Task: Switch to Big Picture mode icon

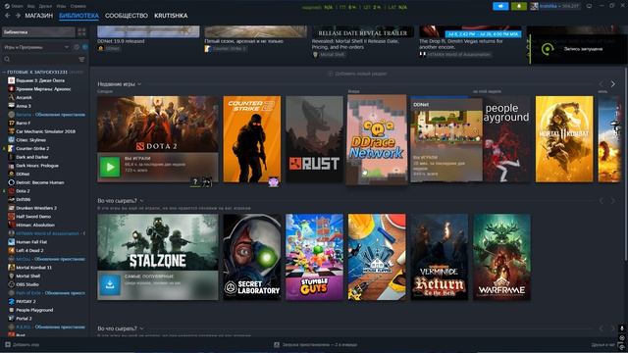Action: [x=589, y=6]
